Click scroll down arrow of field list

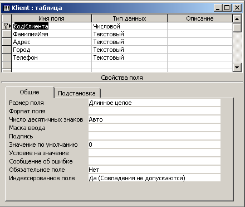[x=237, y=67]
